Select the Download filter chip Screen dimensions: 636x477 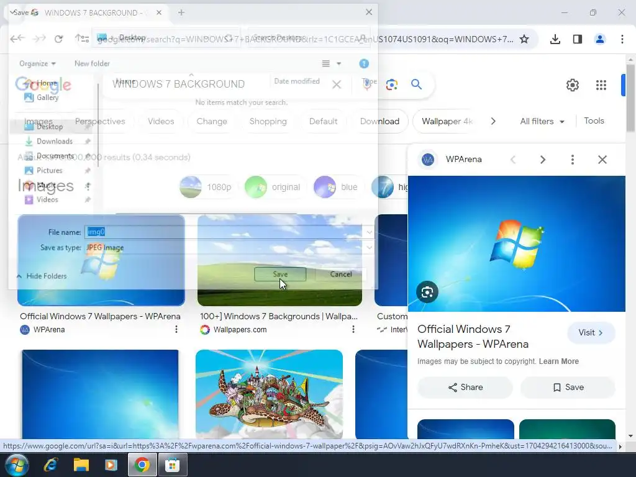click(379, 121)
